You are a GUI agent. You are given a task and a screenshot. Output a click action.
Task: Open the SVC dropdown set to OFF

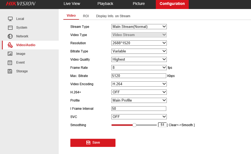139,117
